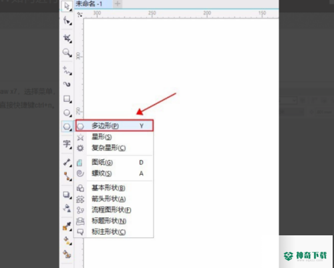Select the Freehand curve tool

point(67,70)
